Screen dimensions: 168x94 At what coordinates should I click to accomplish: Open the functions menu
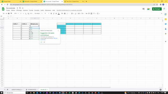tap(98, 14)
